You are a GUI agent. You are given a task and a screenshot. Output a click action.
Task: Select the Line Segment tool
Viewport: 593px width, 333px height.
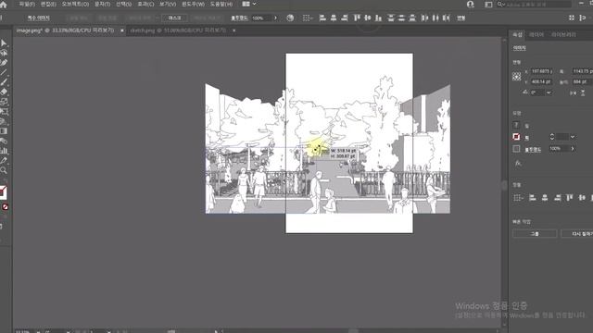4,72
